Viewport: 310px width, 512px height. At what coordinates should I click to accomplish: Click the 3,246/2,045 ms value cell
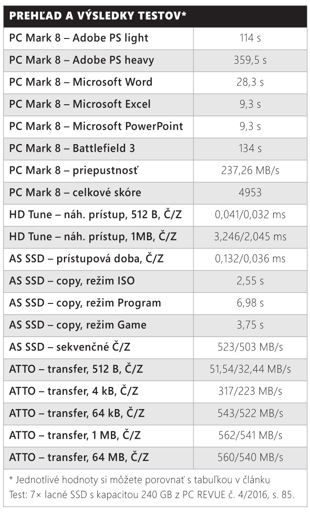(250, 237)
